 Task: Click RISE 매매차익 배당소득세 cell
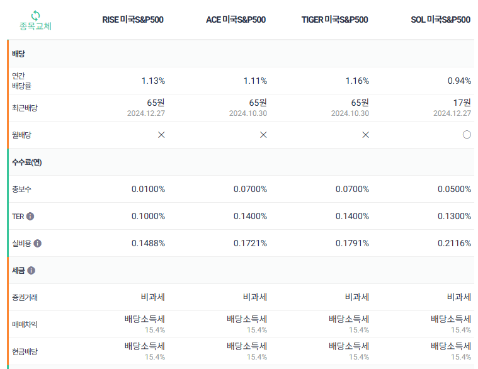pyautogui.click(x=145, y=324)
